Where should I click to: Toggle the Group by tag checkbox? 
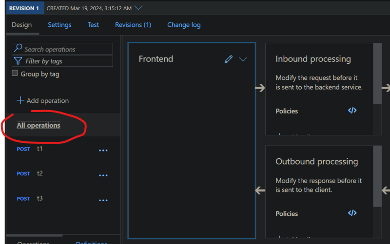pyautogui.click(x=15, y=73)
